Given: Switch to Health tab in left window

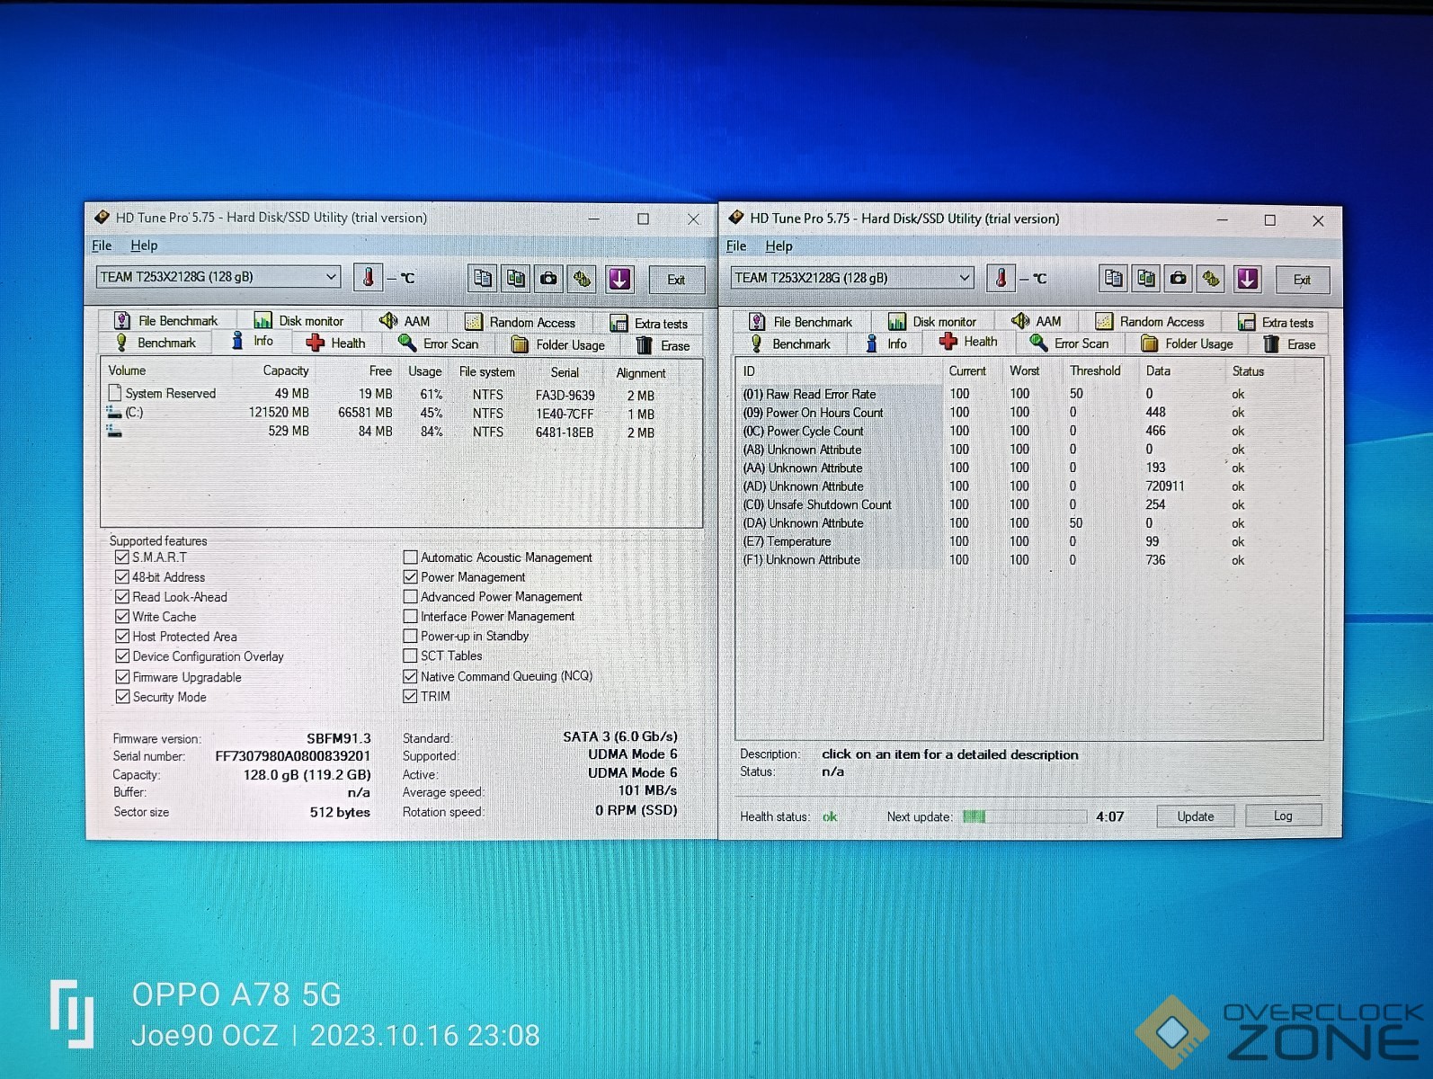Looking at the screenshot, I should (336, 343).
